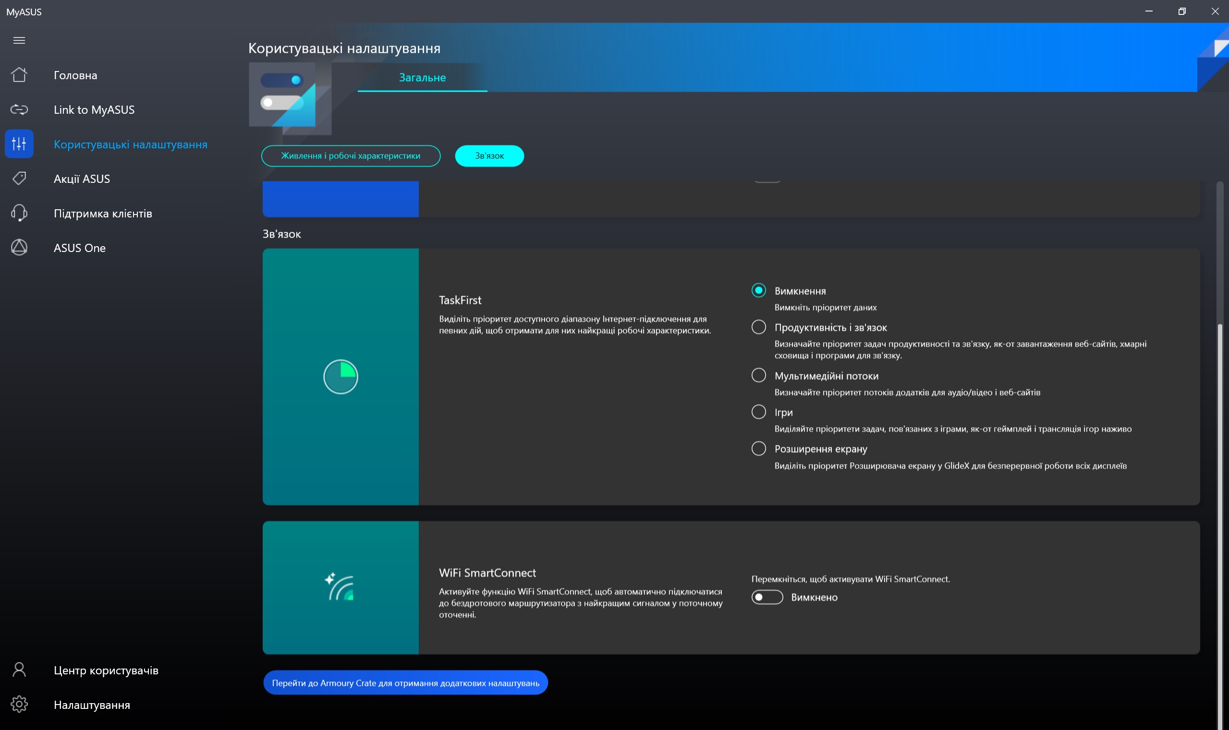Click Перейти до Armoury Crate button
Screen dimensions: 1229x730
[405, 683]
